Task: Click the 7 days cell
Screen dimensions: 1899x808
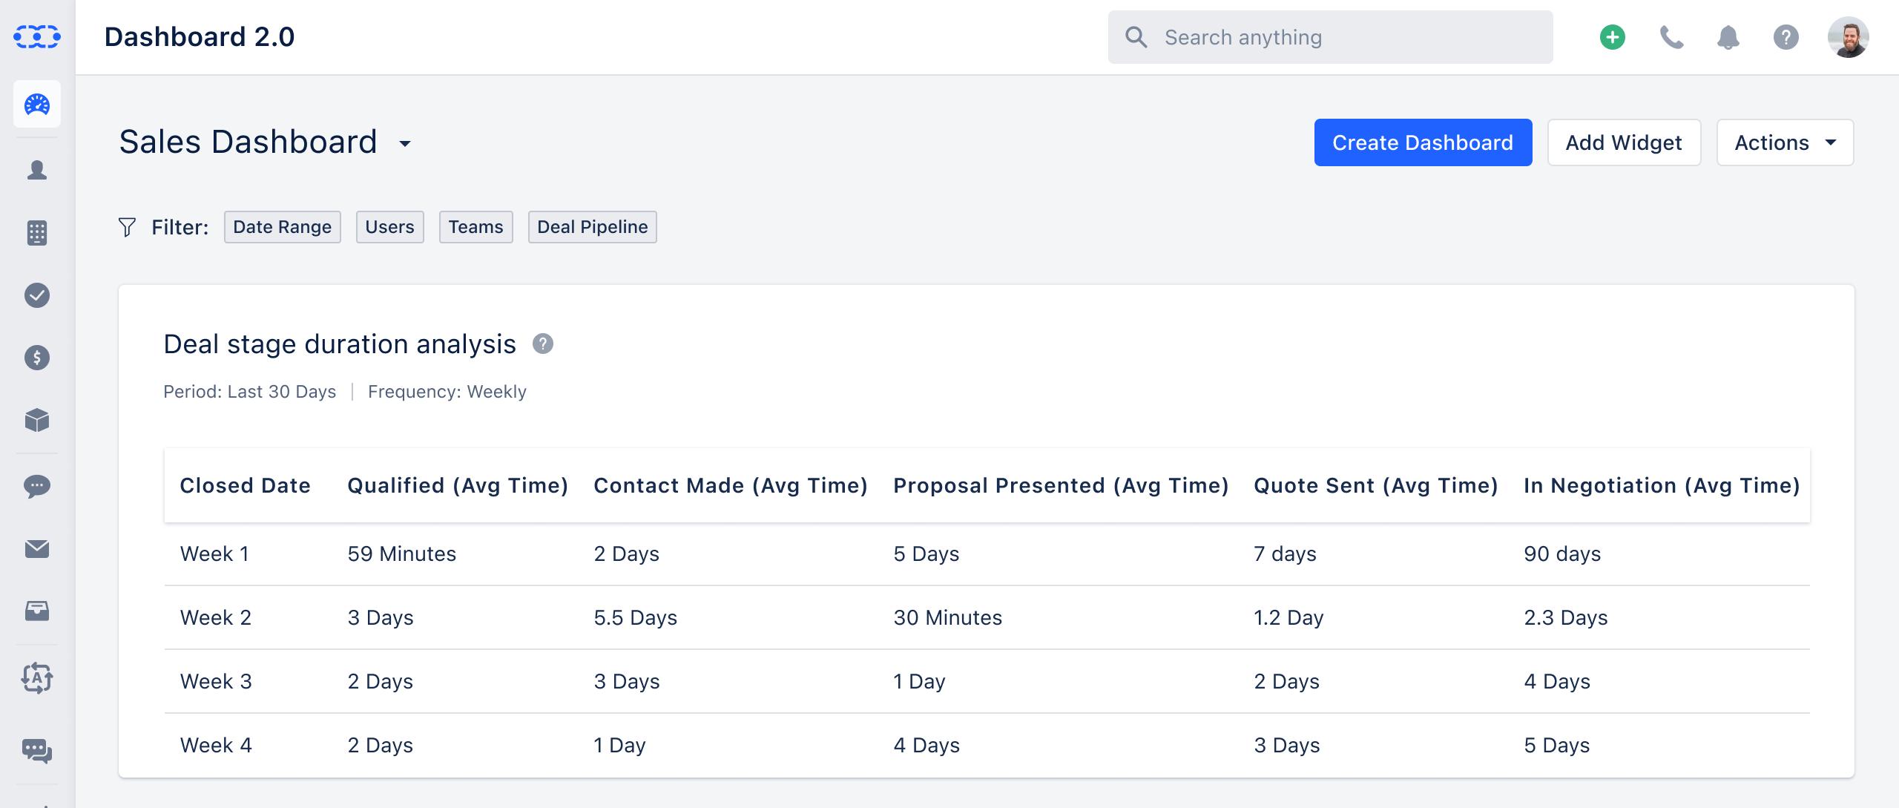Action: (x=1286, y=554)
